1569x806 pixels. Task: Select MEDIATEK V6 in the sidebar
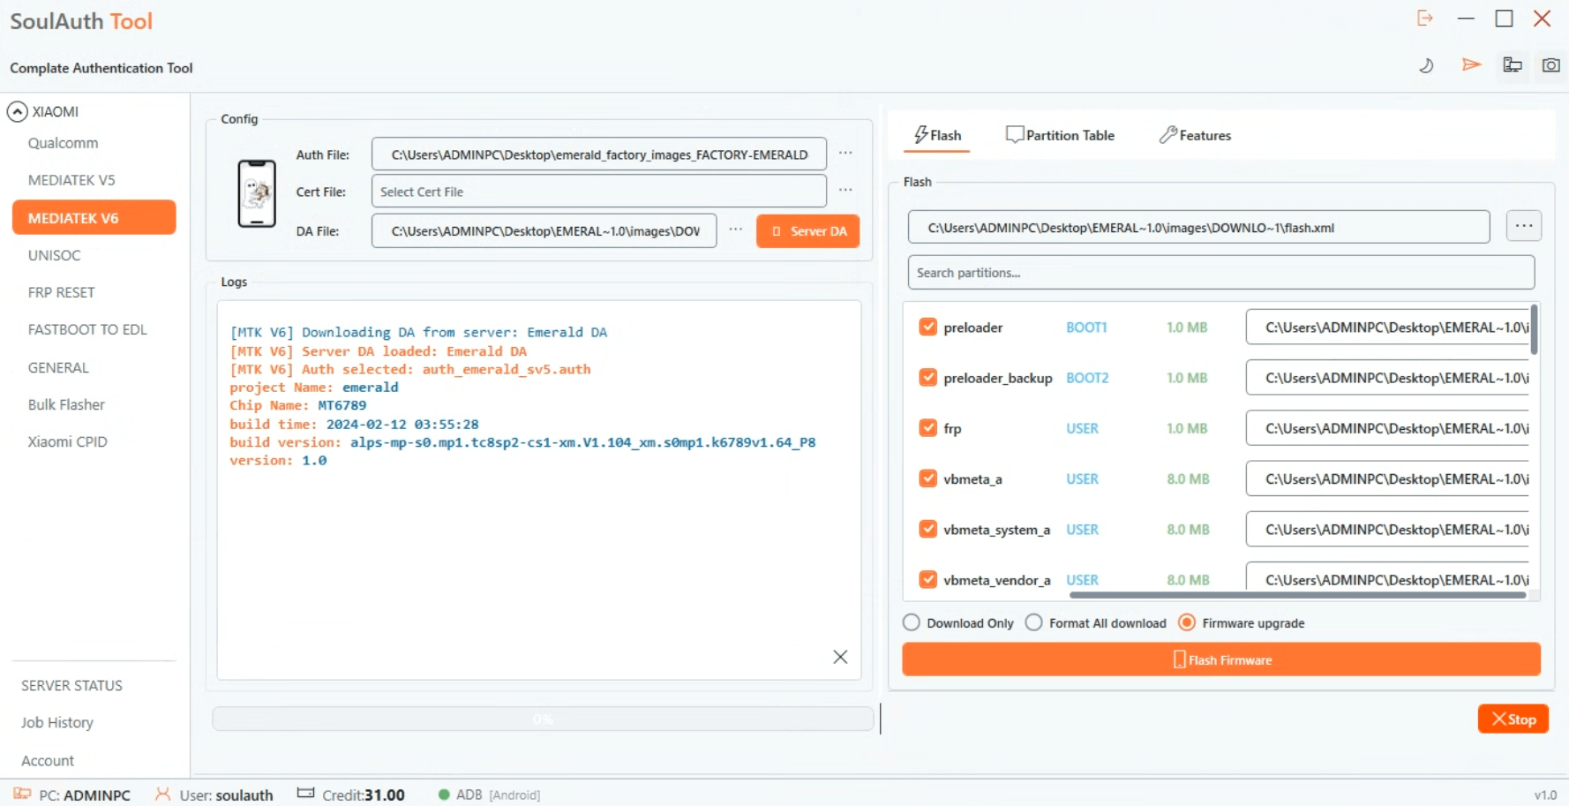coord(94,217)
